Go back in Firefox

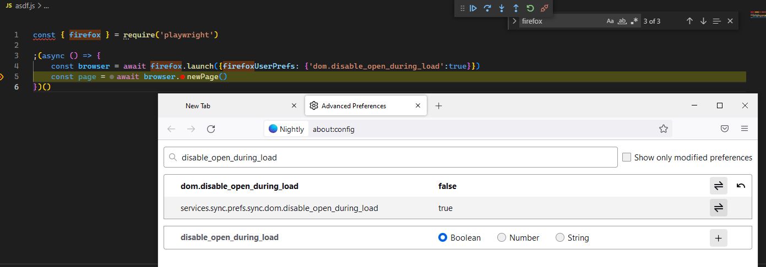coord(171,129)
